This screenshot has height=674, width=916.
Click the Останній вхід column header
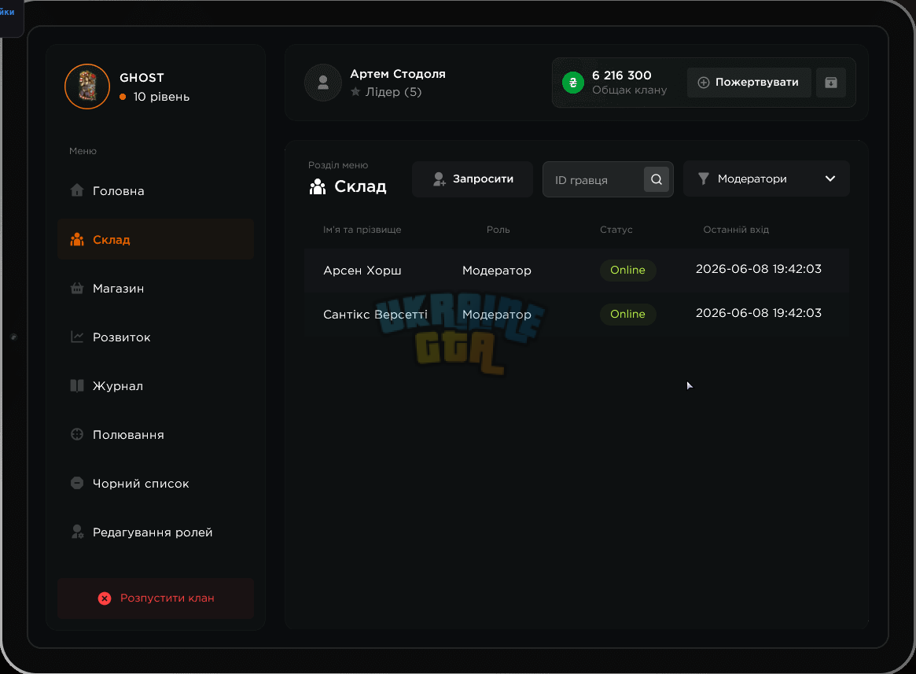pos(736,230)
